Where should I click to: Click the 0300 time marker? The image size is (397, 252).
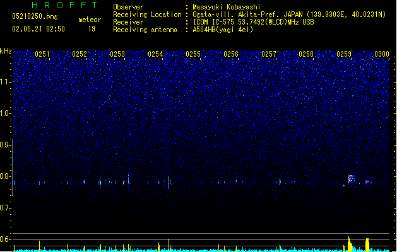[x=382, y=54]
